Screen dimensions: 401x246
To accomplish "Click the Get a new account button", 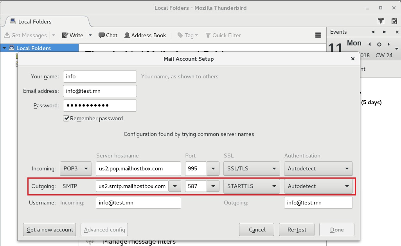I will (50, 230).
